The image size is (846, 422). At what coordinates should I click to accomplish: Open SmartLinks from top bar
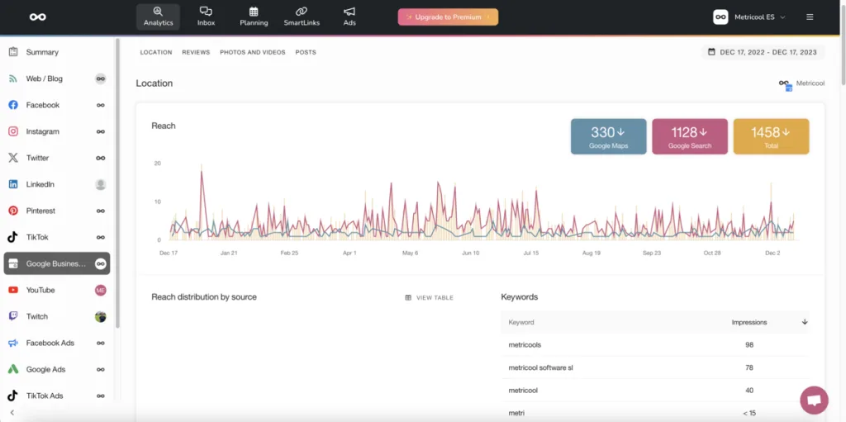point(302,17)
